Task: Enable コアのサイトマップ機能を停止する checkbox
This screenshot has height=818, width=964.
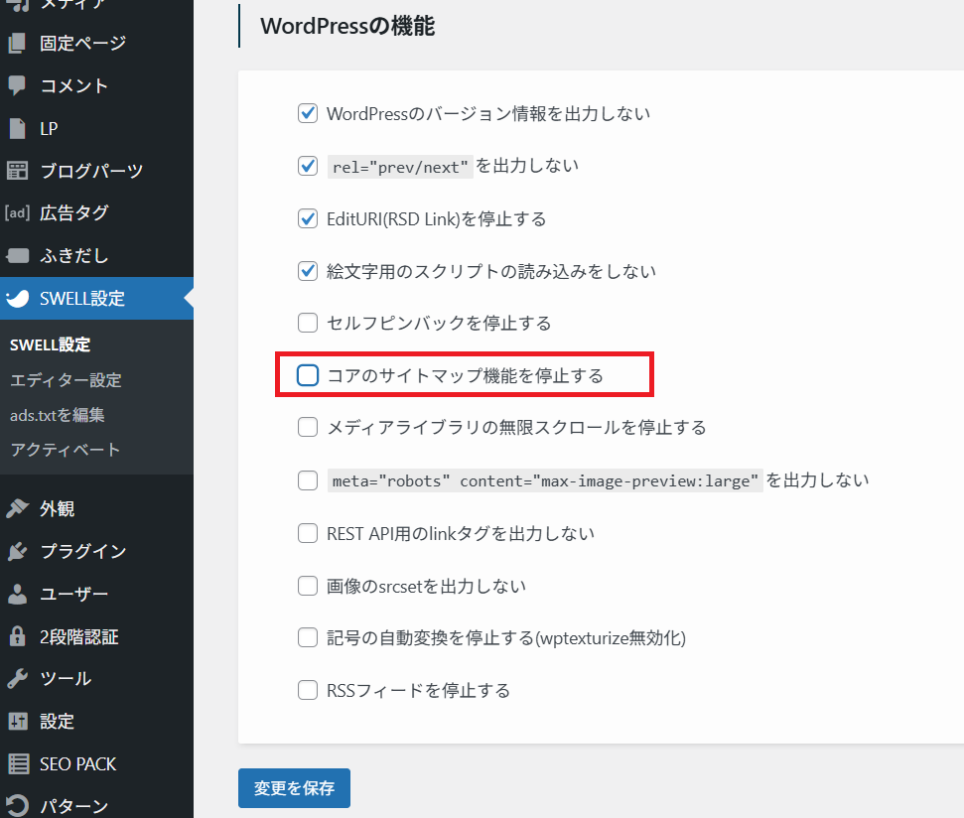Action: [308, 375]
